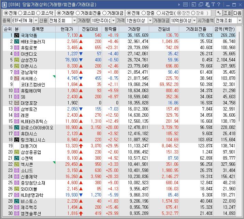Select the 거래량 ranking radio button
The image size is (244, 219).
click(59, 13)
